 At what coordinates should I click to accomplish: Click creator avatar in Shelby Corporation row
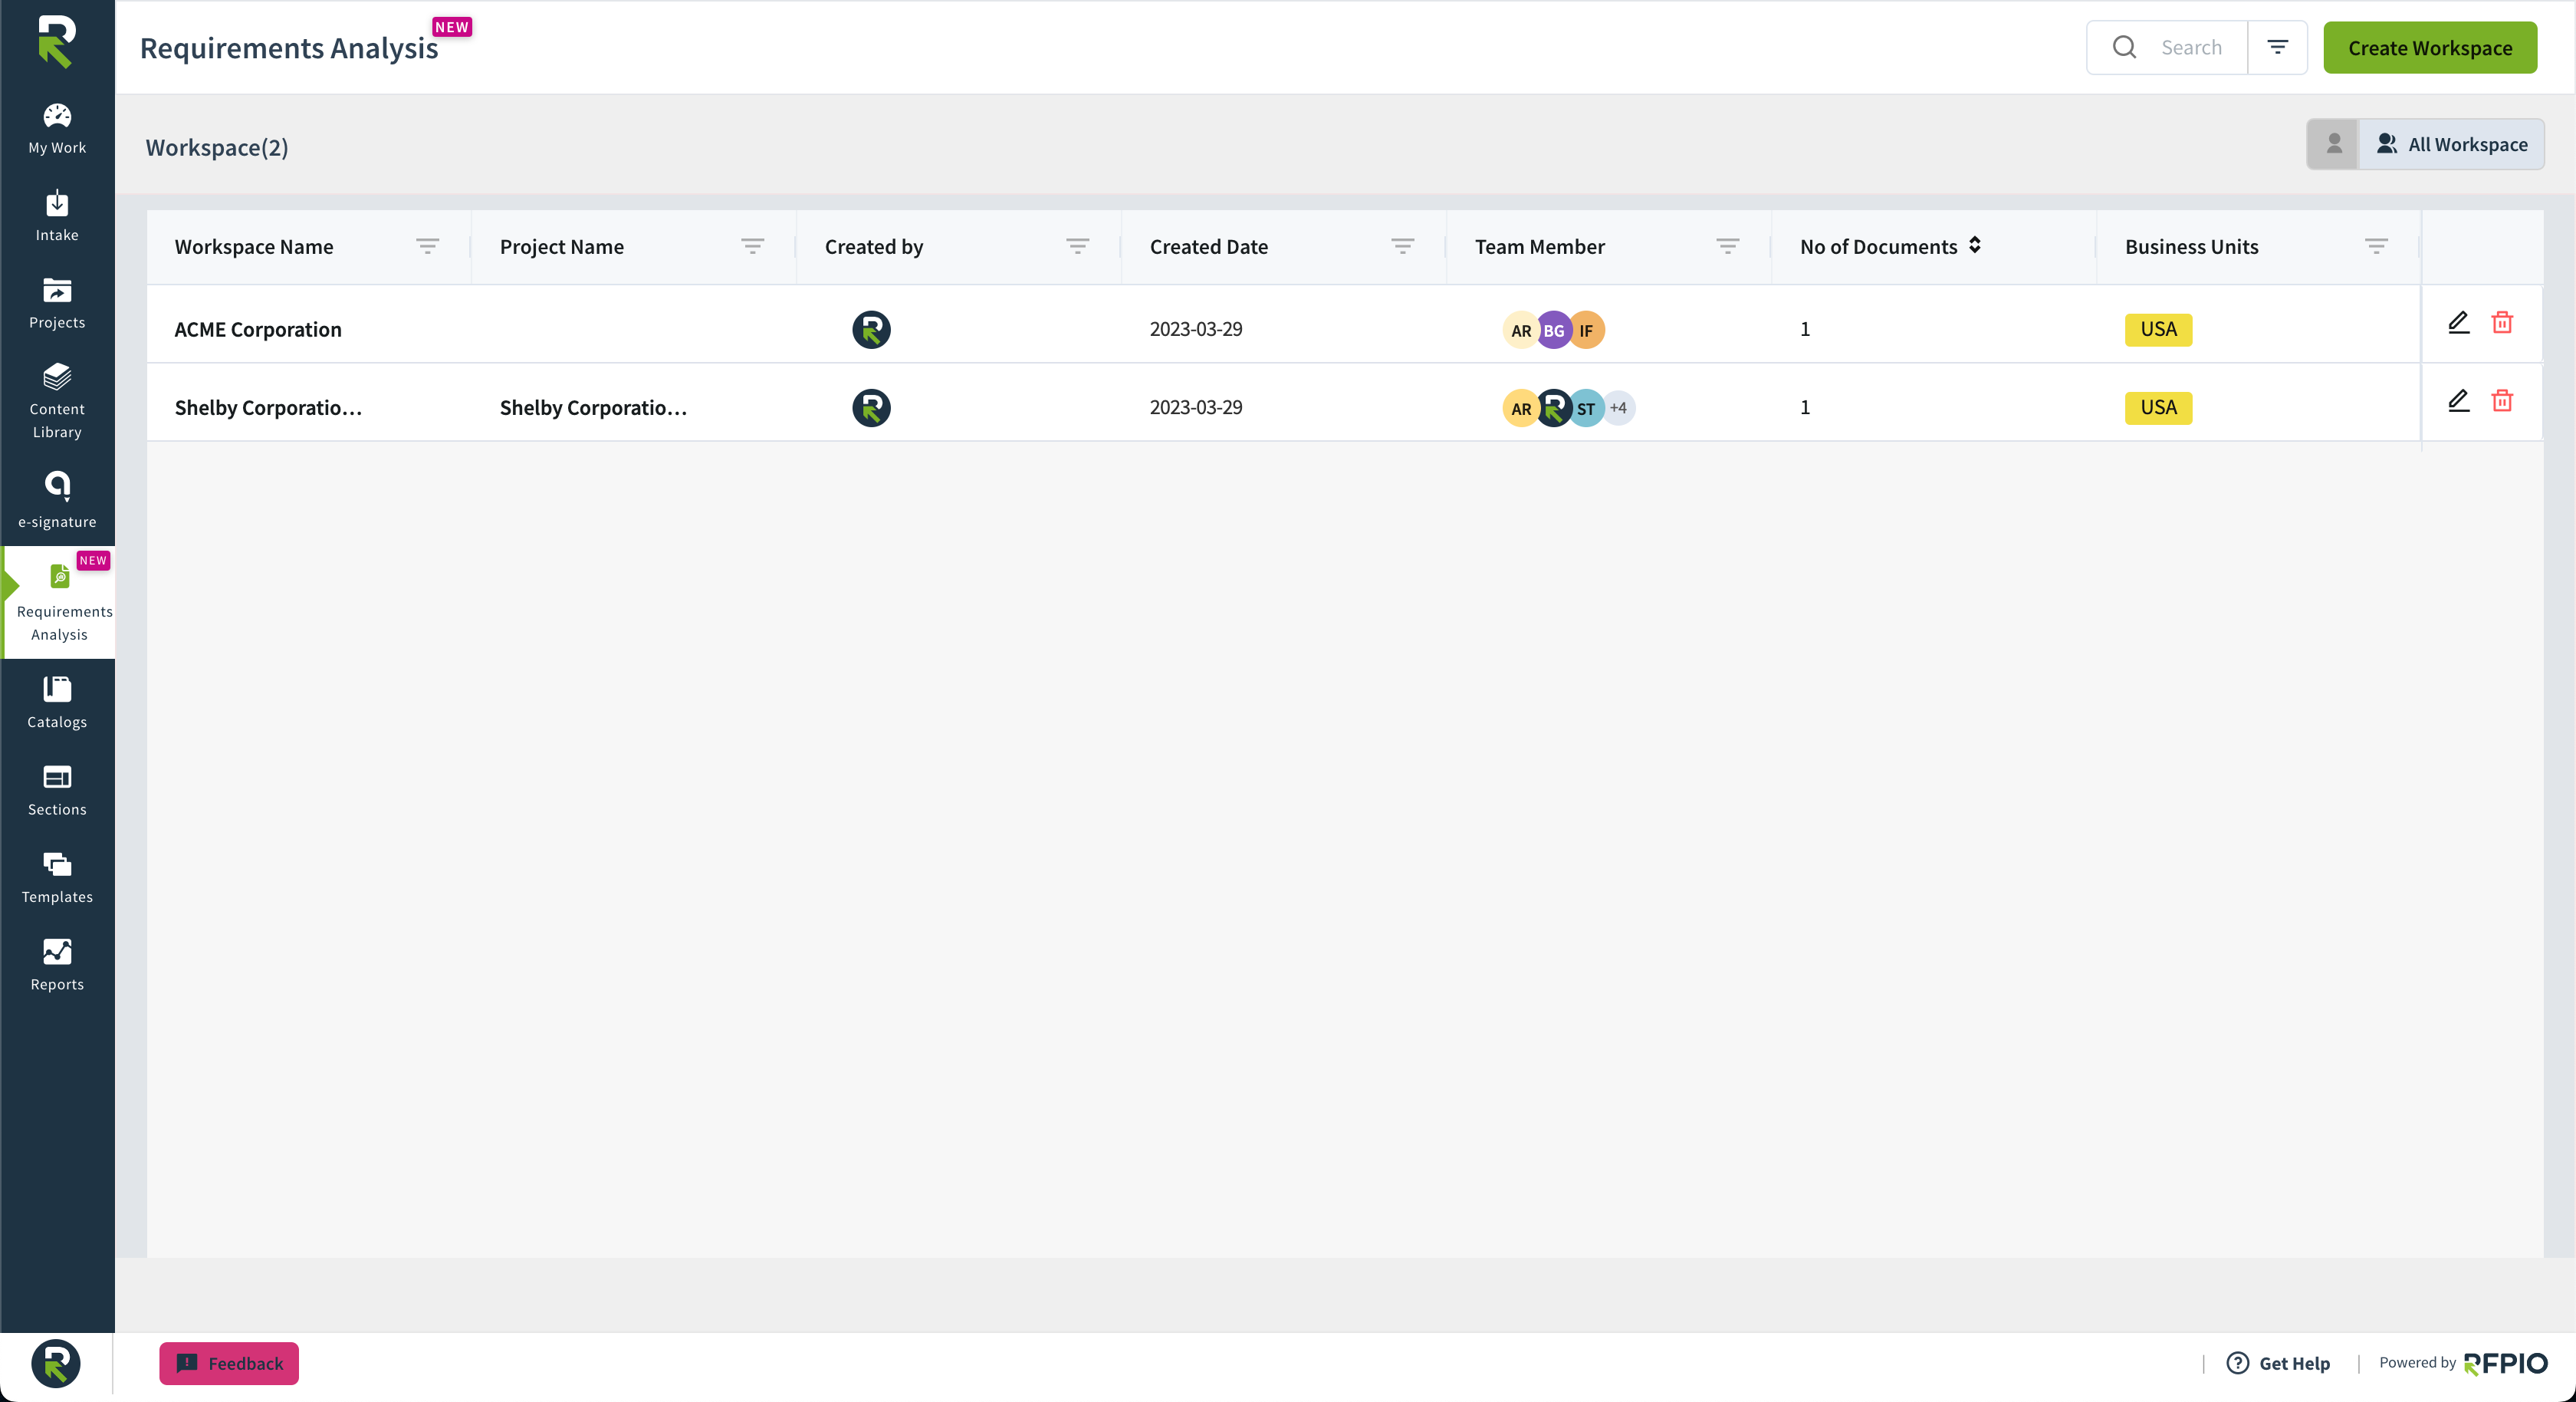click(x=871, y=407)
